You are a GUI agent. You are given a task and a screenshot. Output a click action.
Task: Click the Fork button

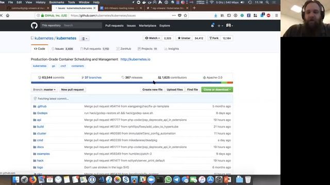[x=214, y=38]
